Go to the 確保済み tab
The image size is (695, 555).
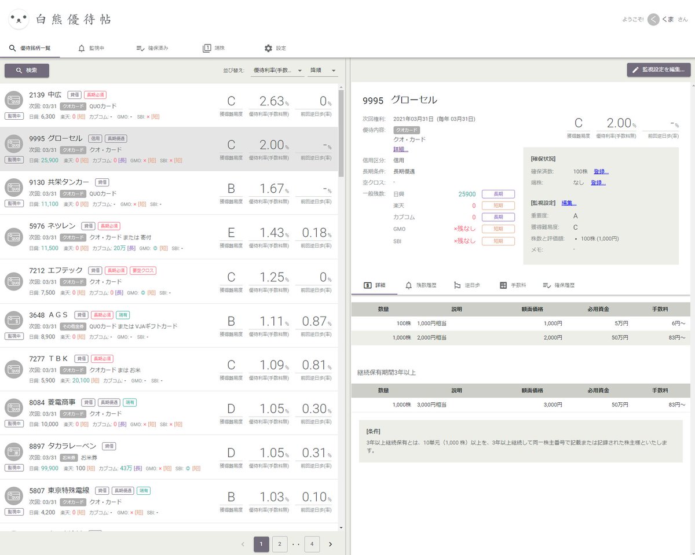(x=152, y=48)
